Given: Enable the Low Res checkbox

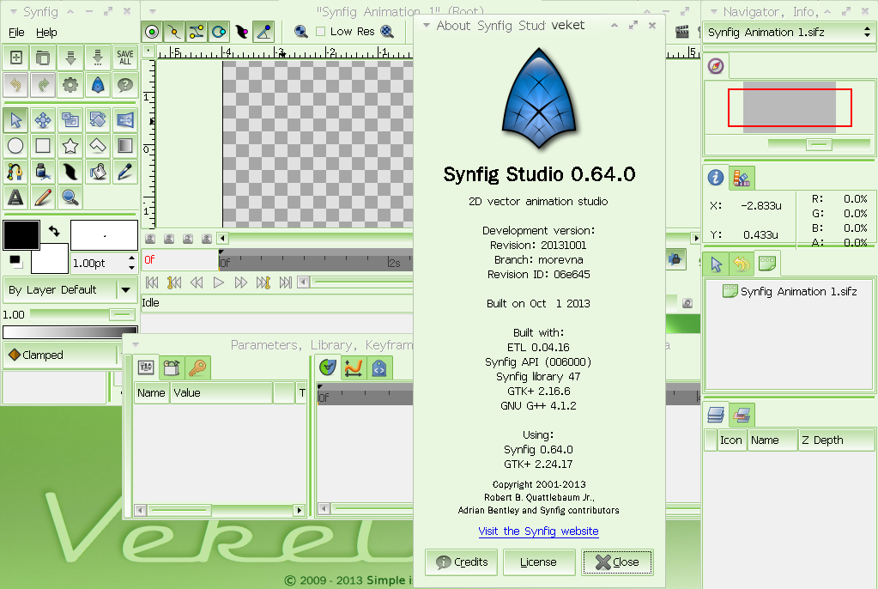Looking at the screenshot, I should pos(321,32).
